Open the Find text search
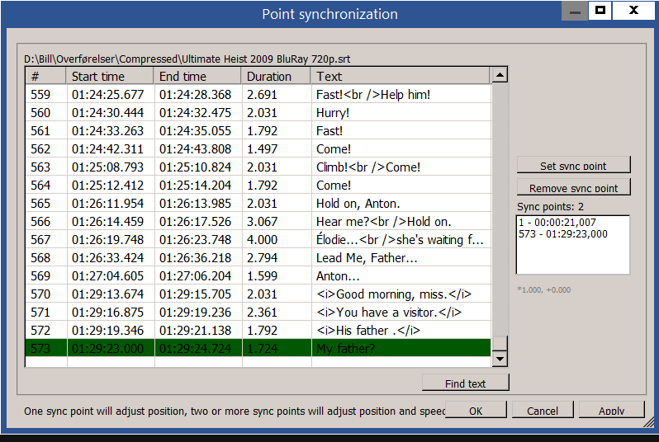The image size is (659, 442). pos(465,383)
